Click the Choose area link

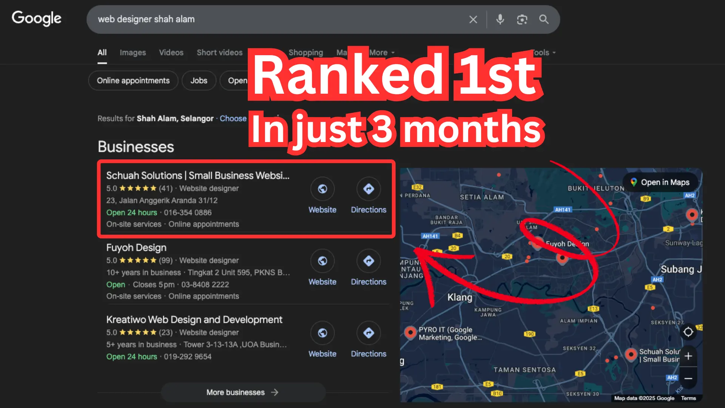pyautogui.click(x=233, y=119)
